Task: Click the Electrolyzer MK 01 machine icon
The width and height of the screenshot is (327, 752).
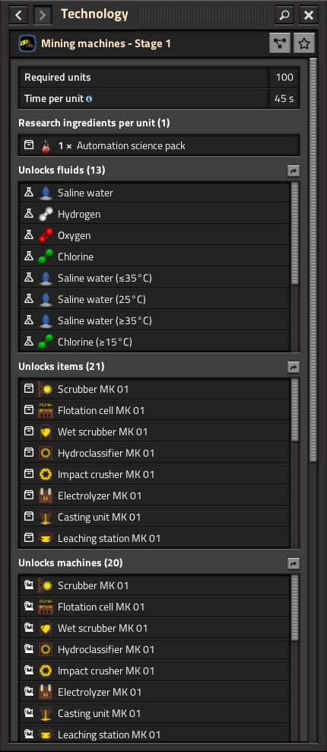Action: pos(46,692)
